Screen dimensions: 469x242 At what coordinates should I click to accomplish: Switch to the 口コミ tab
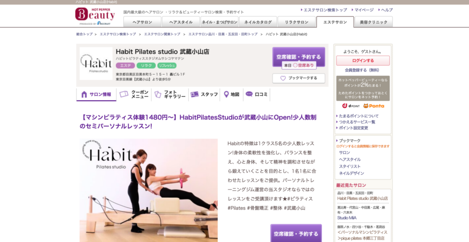[x=256, y=94]
